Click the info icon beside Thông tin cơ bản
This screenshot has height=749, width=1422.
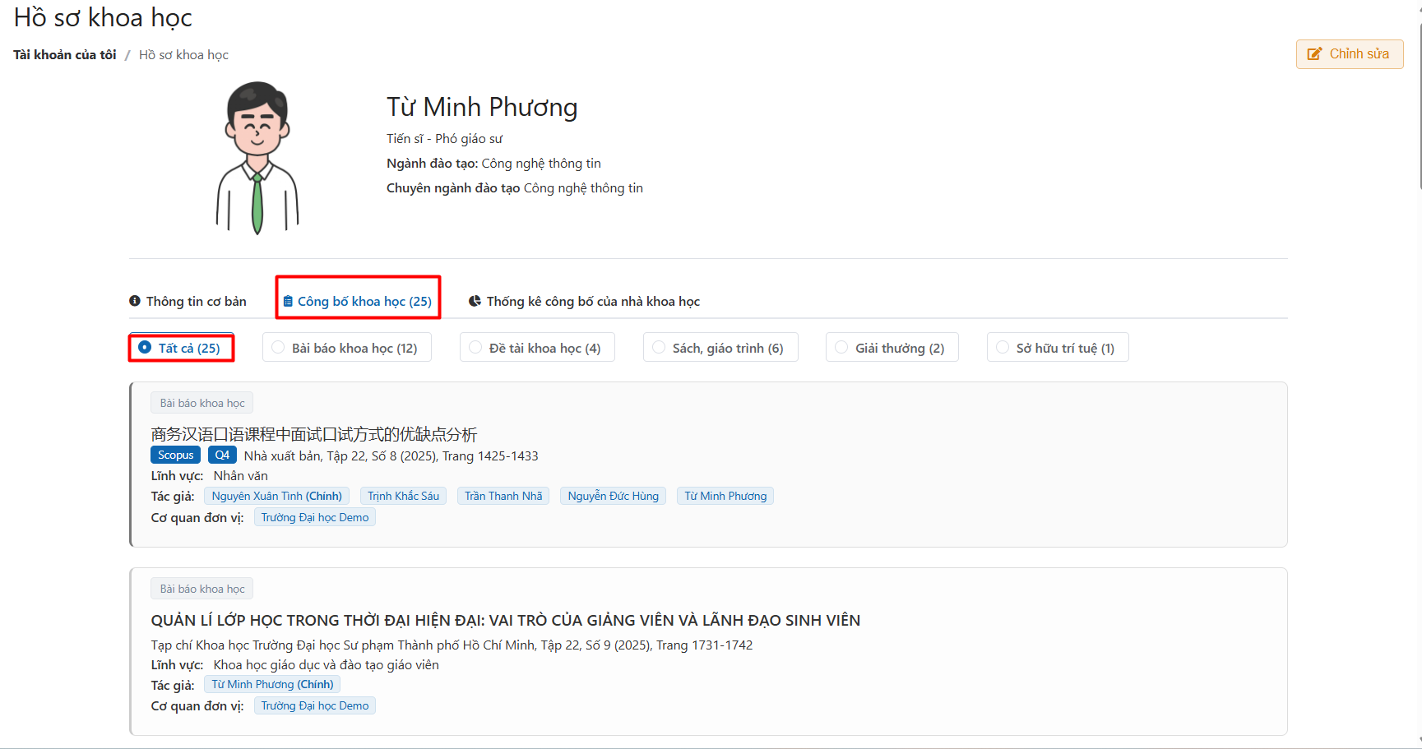tap(135, 301)
